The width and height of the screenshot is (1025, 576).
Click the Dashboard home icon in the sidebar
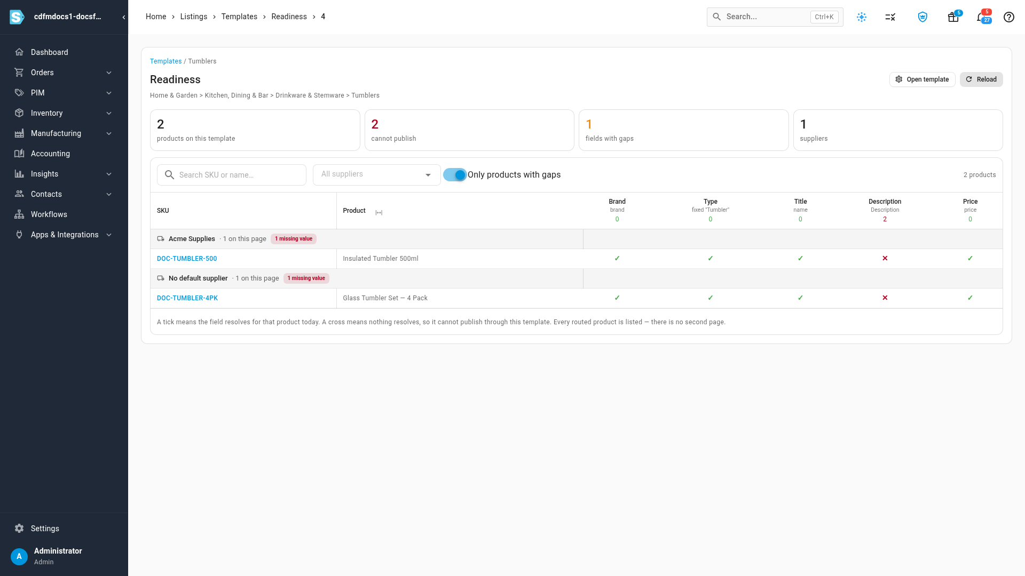click(x=19, y=52)
